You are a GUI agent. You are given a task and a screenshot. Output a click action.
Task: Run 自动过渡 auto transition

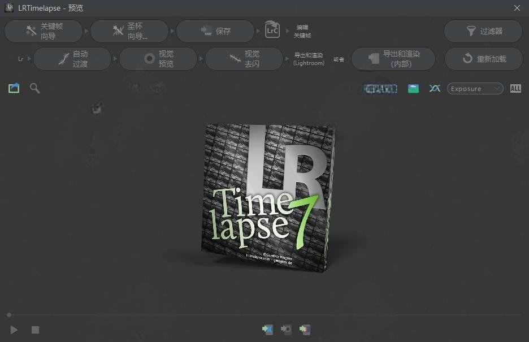tap(72, 59)
